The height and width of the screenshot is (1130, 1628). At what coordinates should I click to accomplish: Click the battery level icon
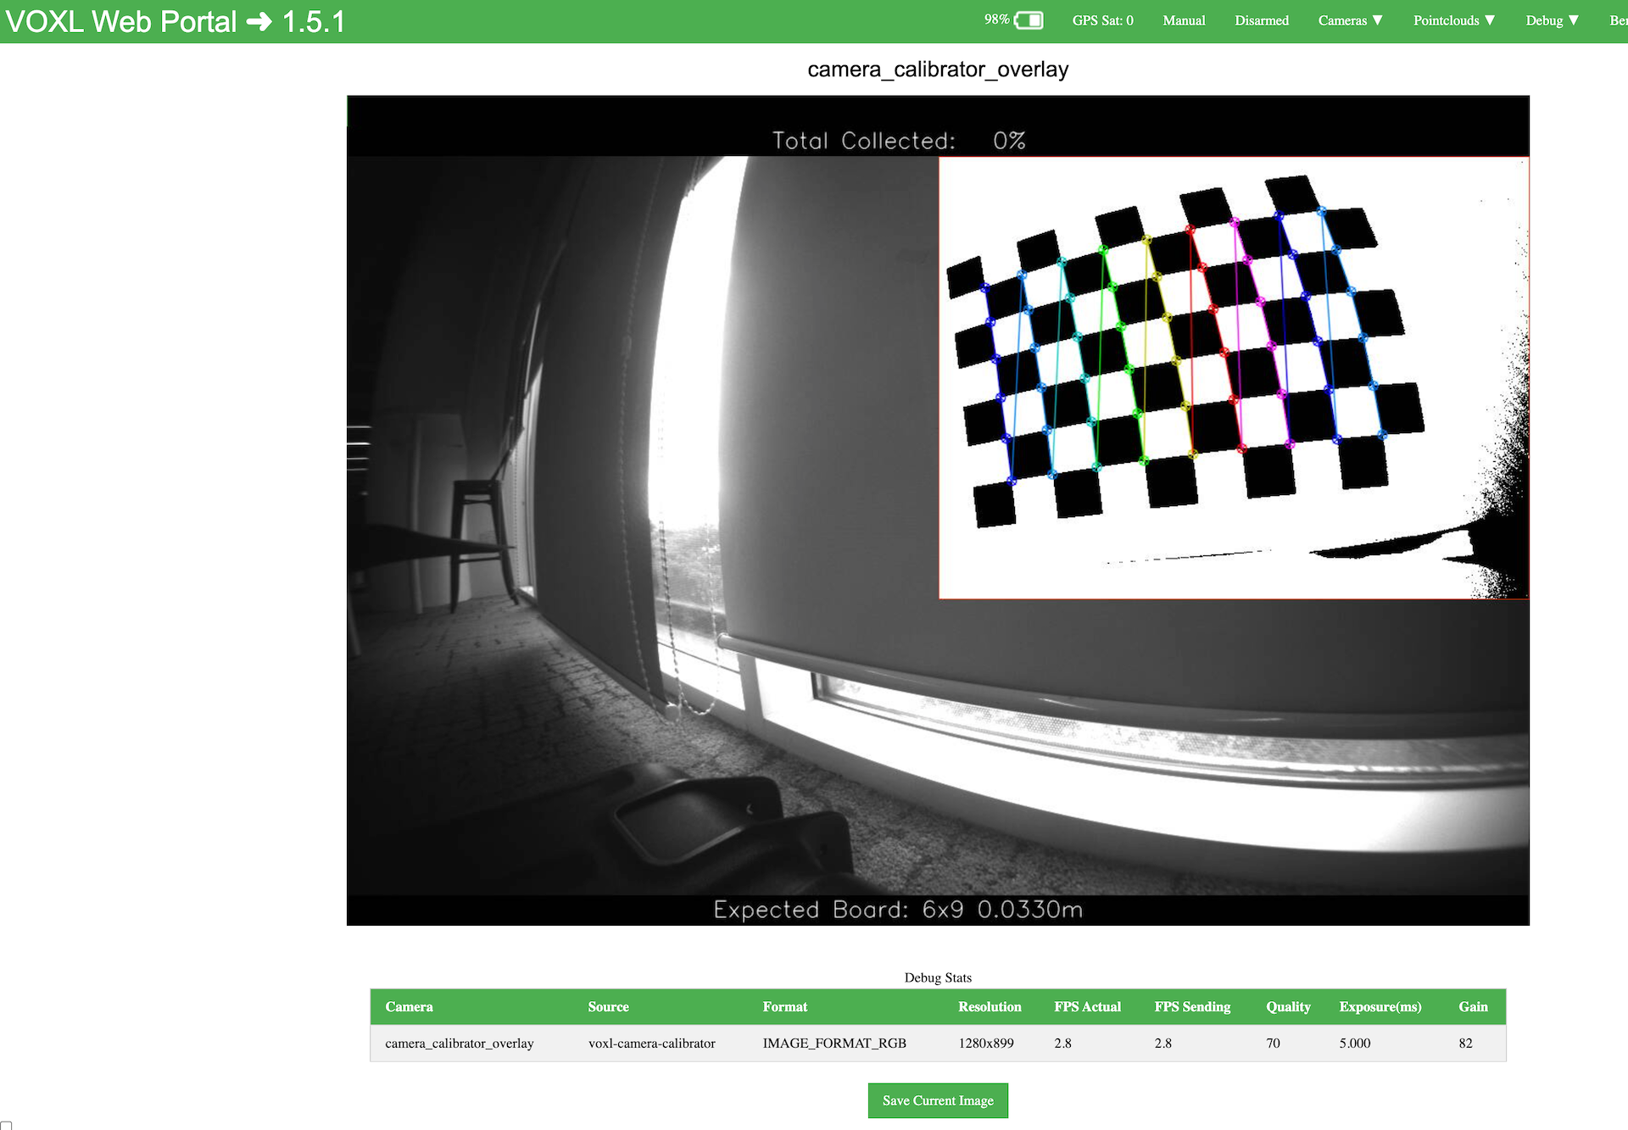pyautogui.click(x=1029, y=20)
